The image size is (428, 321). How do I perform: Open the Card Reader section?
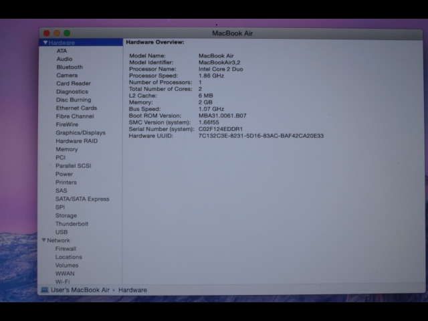pos(74,84)
